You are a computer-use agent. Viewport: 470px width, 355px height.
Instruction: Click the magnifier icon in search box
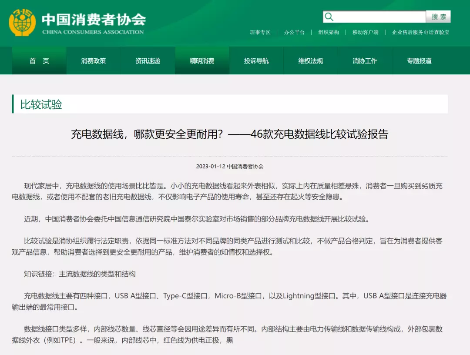[329, 17]
